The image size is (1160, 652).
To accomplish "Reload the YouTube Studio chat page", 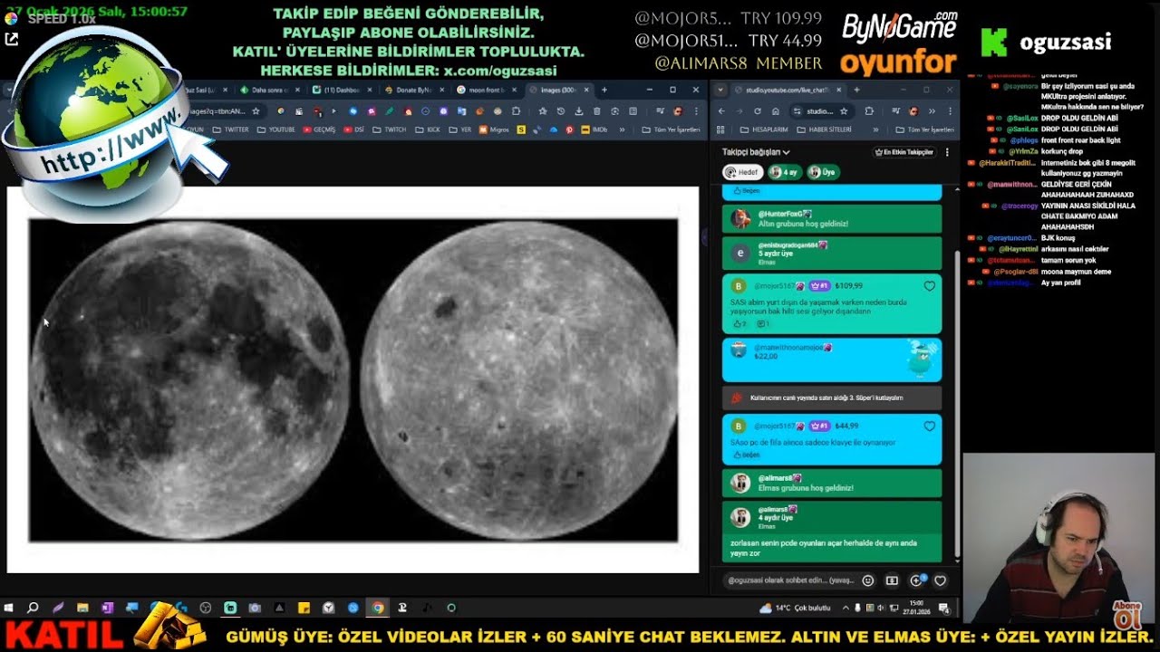I will coord(758,111).
